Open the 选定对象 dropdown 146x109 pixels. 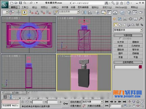point(92,102)
